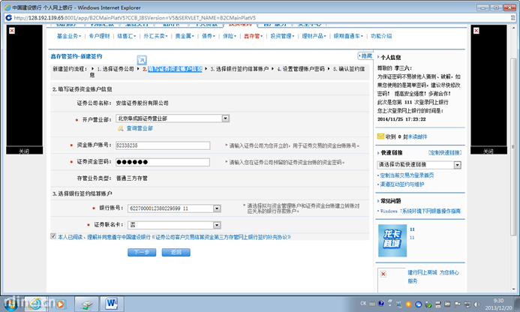Expand the 银期直通车 menu
Image resolution: width=520 pixels, height=312 pixels.
(348, 36)
